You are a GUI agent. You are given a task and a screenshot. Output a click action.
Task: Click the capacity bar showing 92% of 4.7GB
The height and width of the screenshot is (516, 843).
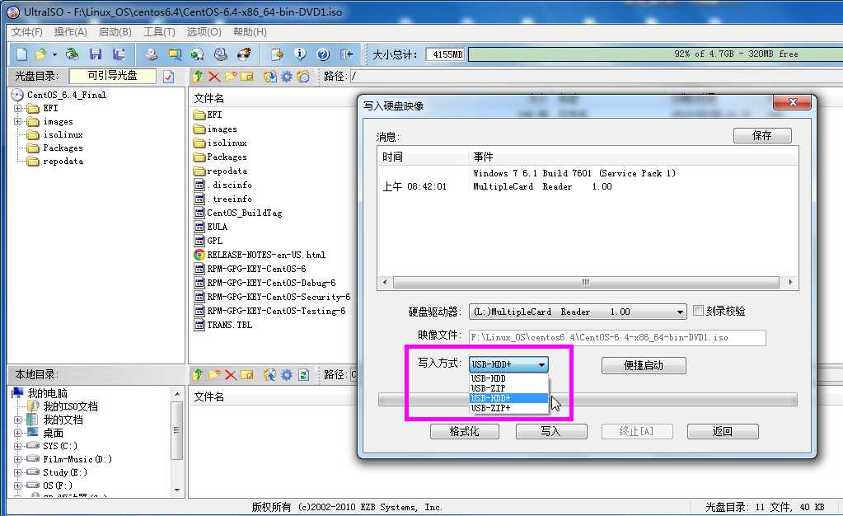pyautogui.click(x=655, y=54)
